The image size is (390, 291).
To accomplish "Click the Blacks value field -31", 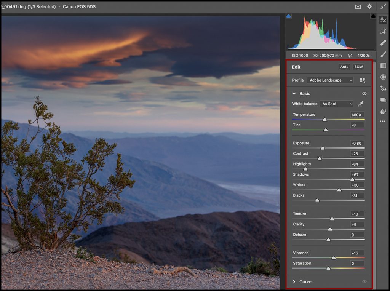I will (357, 195).
